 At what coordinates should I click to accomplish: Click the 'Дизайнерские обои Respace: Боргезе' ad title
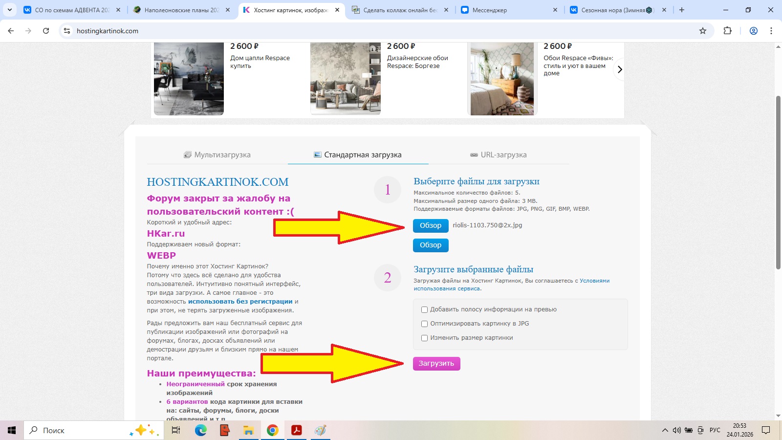click(417, 62)
